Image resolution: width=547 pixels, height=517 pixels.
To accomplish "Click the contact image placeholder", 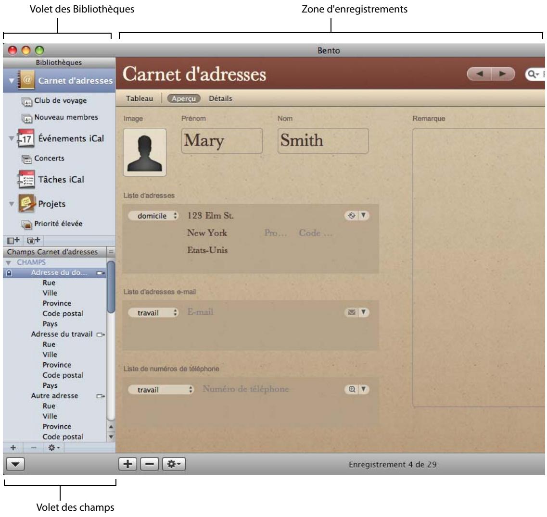I will pos(145,153).
